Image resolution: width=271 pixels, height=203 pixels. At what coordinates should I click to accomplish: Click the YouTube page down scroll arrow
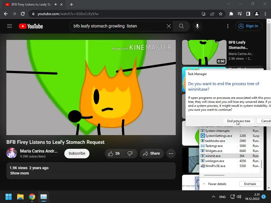pyautogui.click(x=269, y=188)
